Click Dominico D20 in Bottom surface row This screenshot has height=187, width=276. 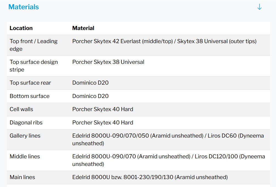point(90,96)
